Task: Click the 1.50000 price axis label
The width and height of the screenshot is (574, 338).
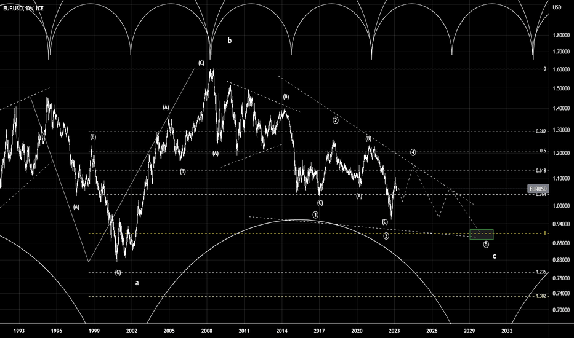Action: [561, 88]
